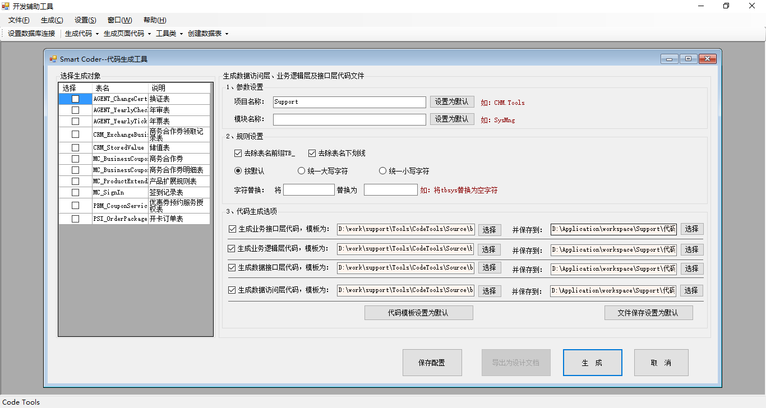Click 选择 for 业务接口层 template path
The image size is (766, 408).
click(x=490, y=229)
